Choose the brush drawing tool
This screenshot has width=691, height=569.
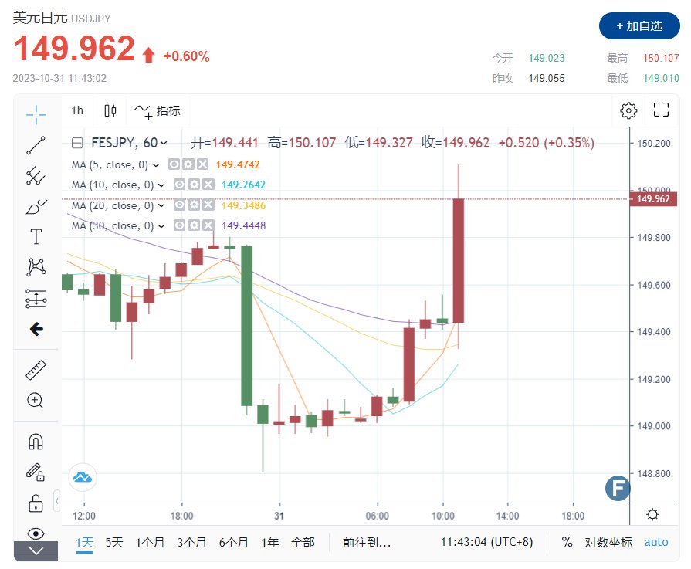pyautogui.click(x=36, y=206)
